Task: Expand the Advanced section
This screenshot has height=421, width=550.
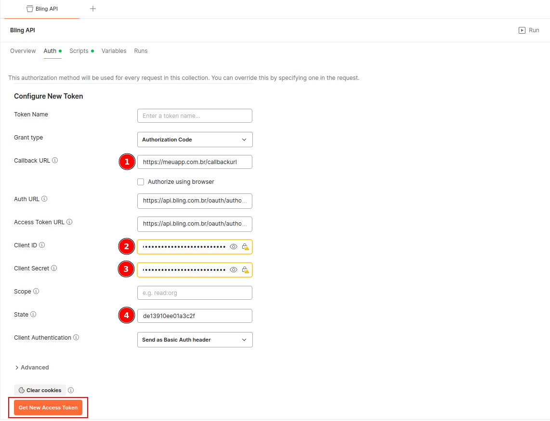Action: point(32,368)
